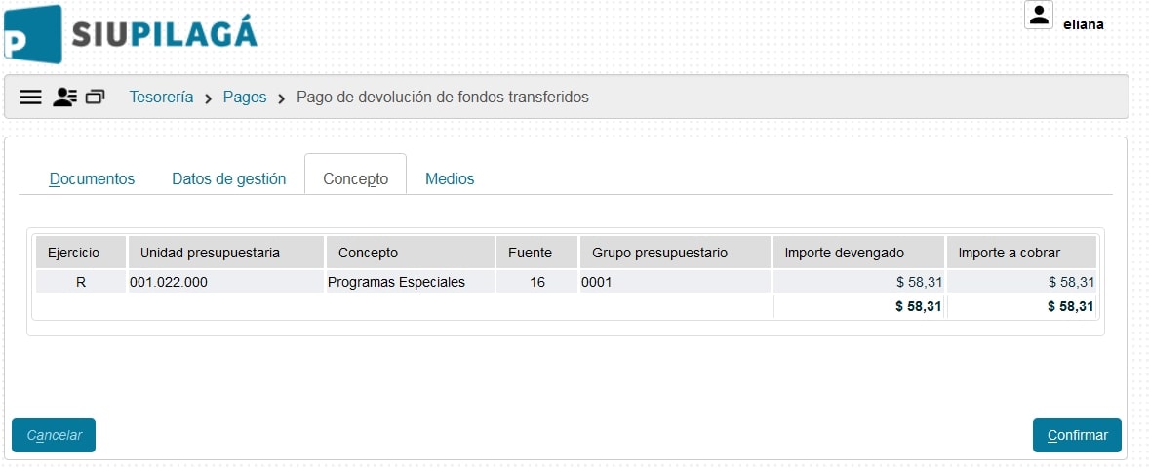Open the Datos de gestión tab

[228, 178]
